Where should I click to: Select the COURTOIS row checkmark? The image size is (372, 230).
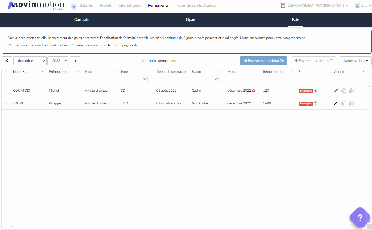[5, 91]
